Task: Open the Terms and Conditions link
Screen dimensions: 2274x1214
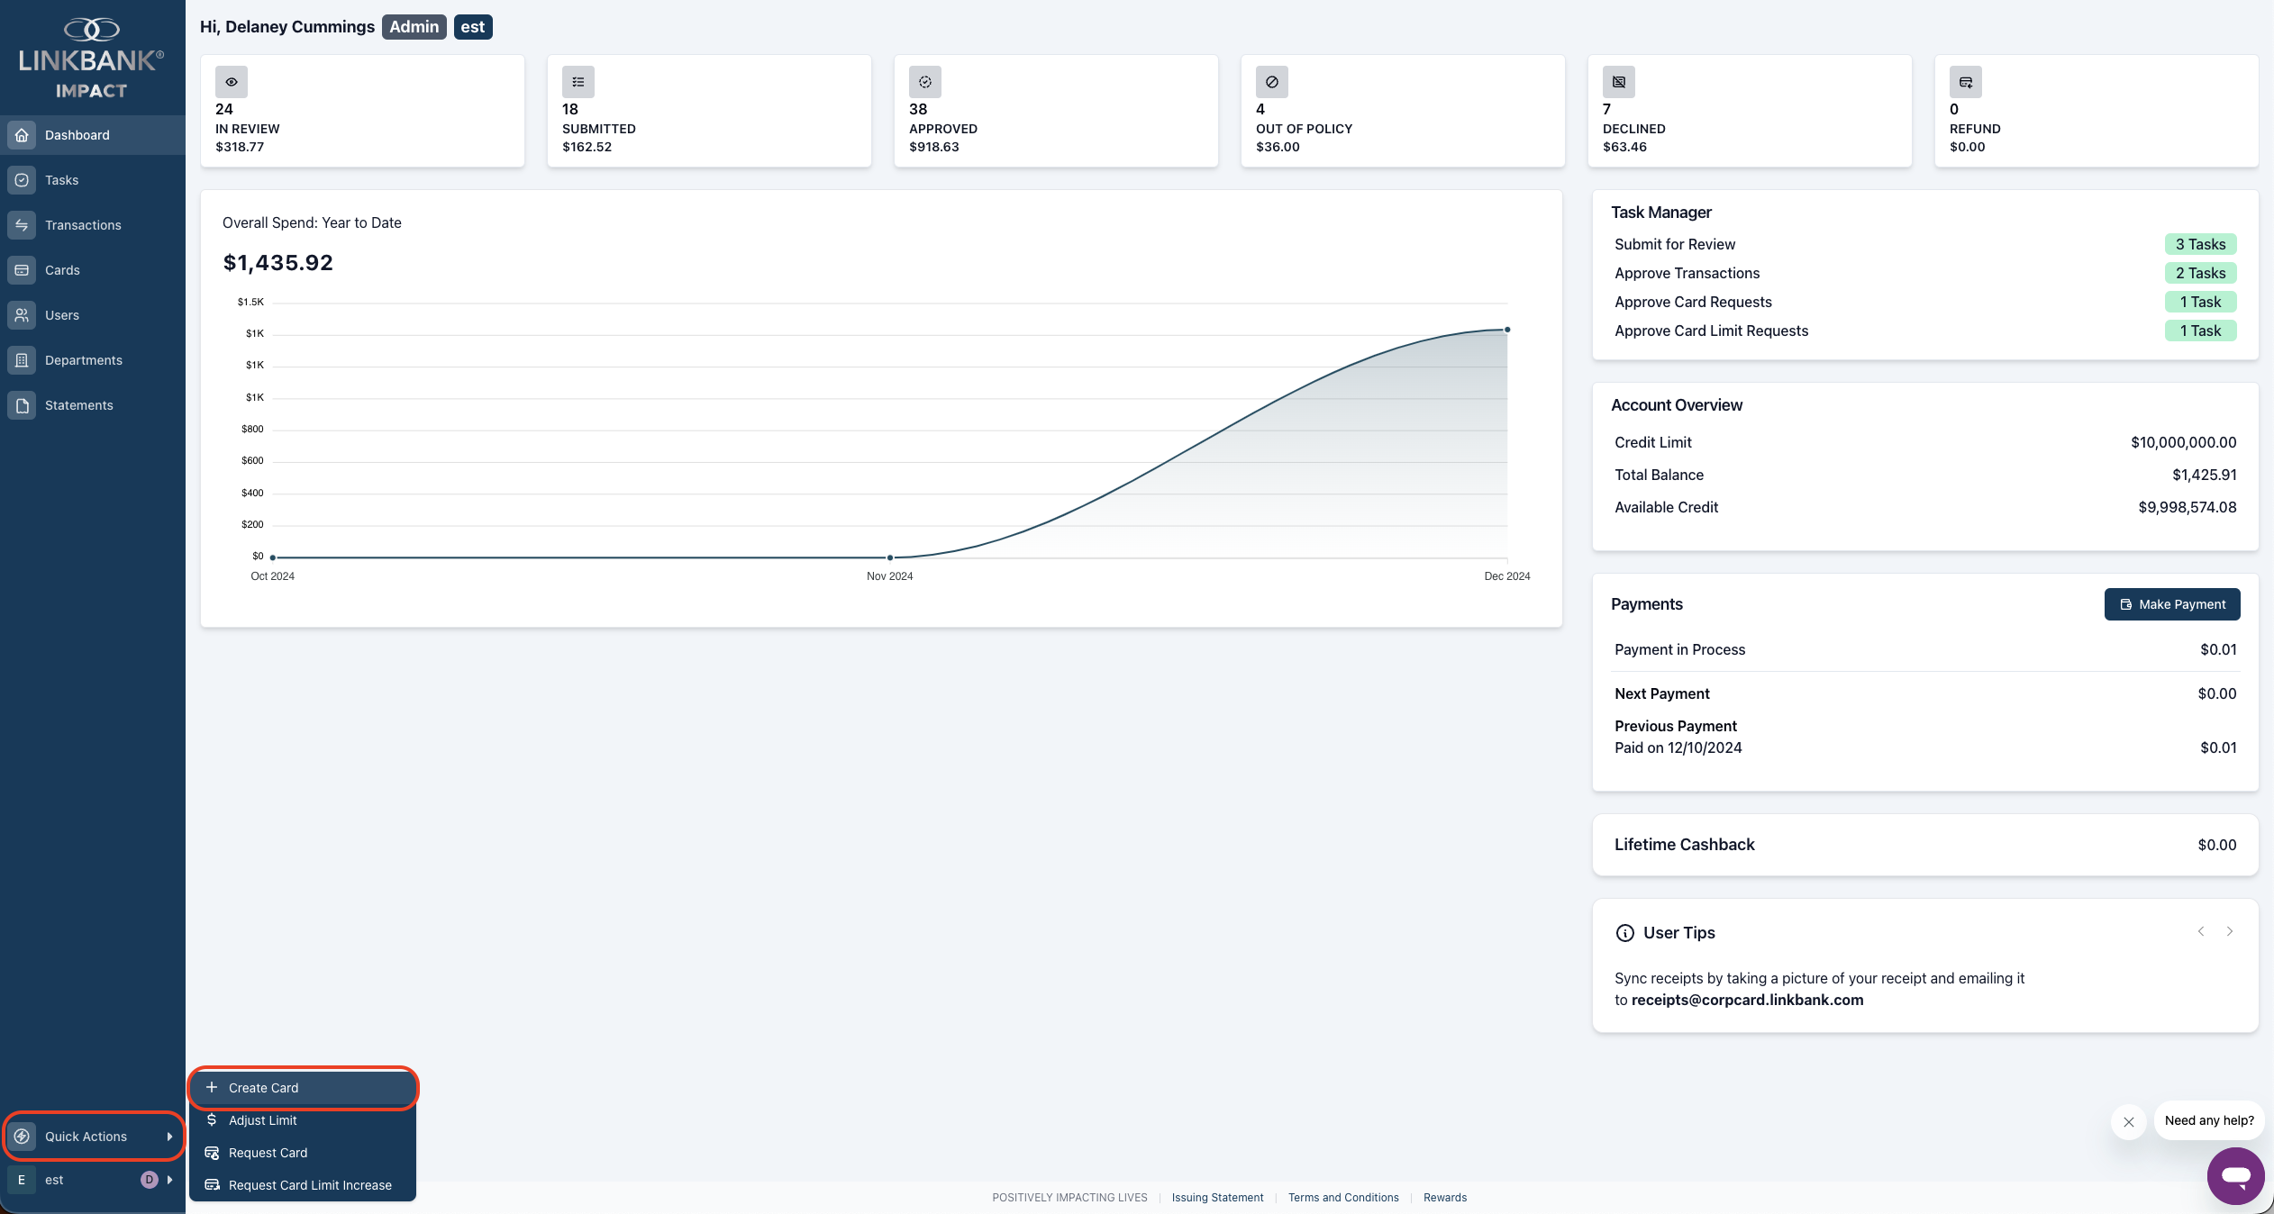Action: 1343,1197
